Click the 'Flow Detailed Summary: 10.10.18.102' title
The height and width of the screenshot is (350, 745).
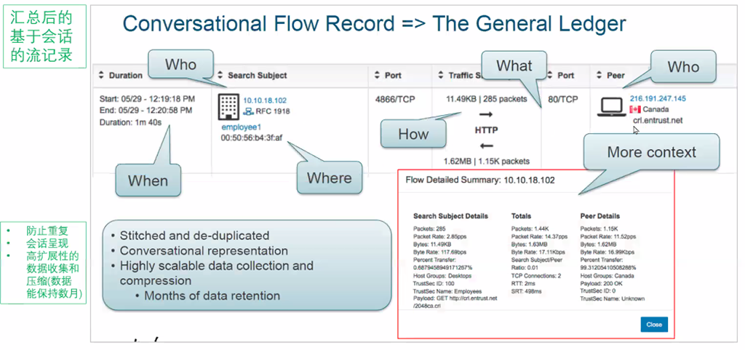480,180
